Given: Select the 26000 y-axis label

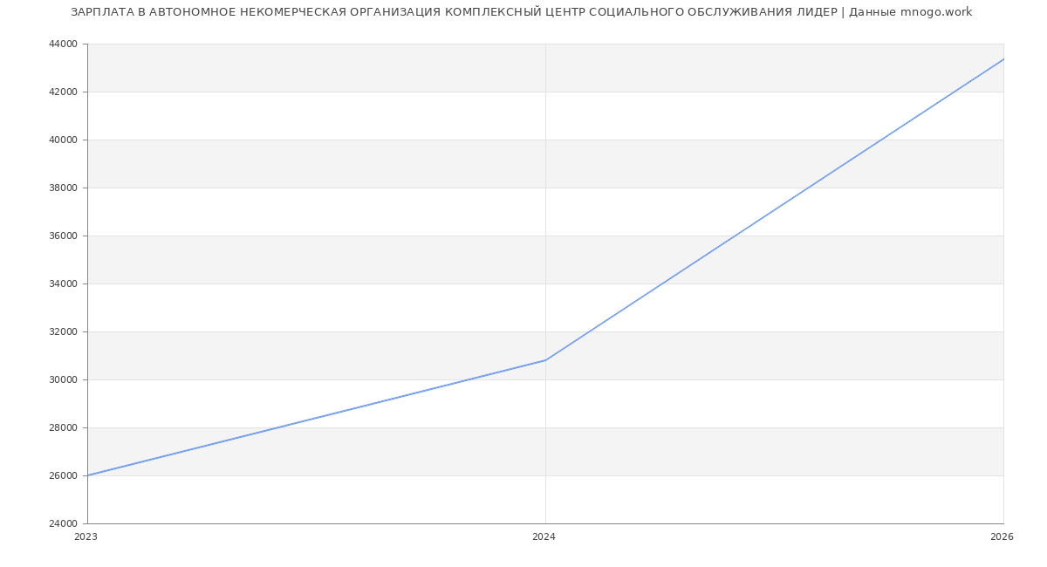Looking at the screenshot, I should pos(65,475).
